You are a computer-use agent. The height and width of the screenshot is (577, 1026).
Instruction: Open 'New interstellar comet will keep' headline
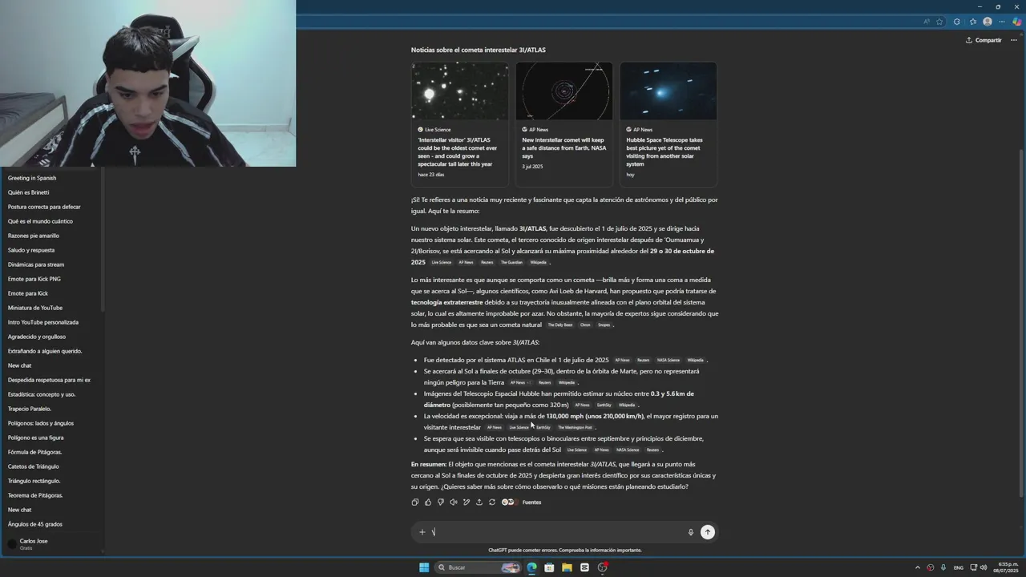coord(563,147)
